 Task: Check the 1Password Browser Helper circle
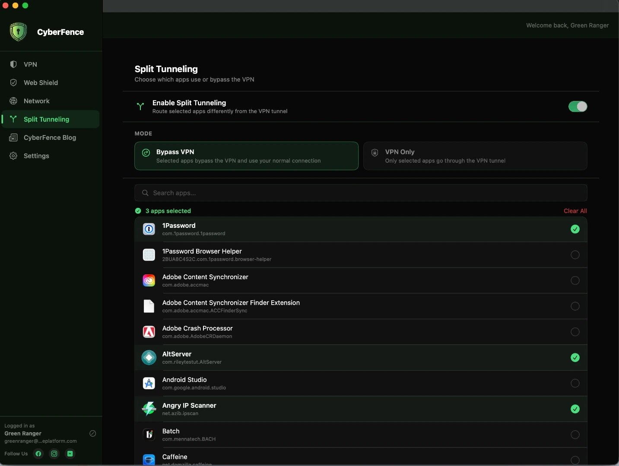point(575,255)
